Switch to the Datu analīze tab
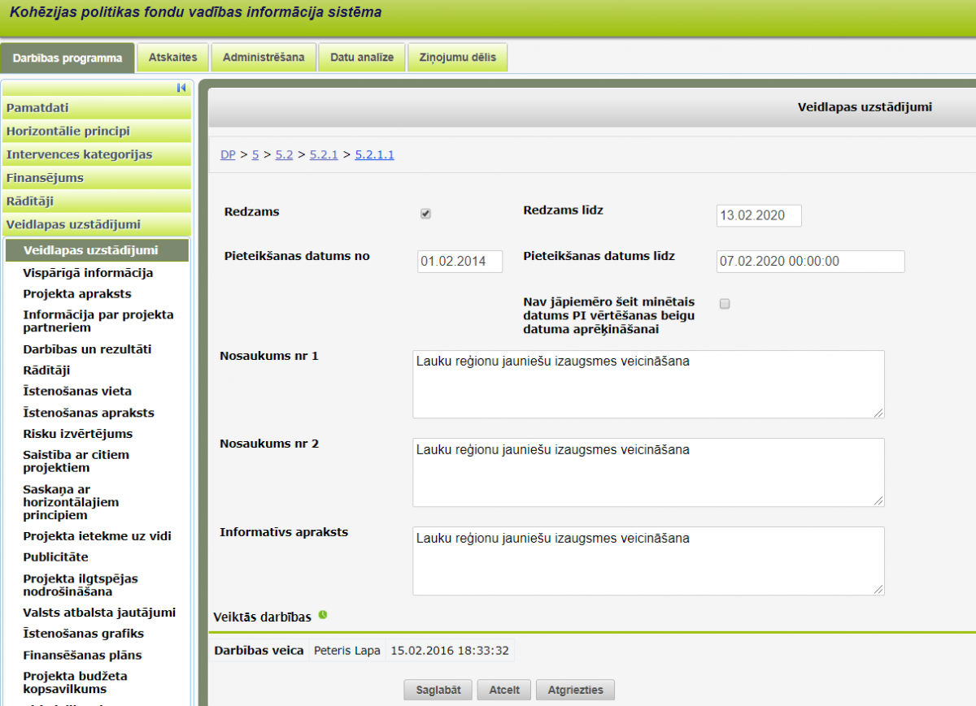This screenshot has height=706, width=976. tap(362, 58)
